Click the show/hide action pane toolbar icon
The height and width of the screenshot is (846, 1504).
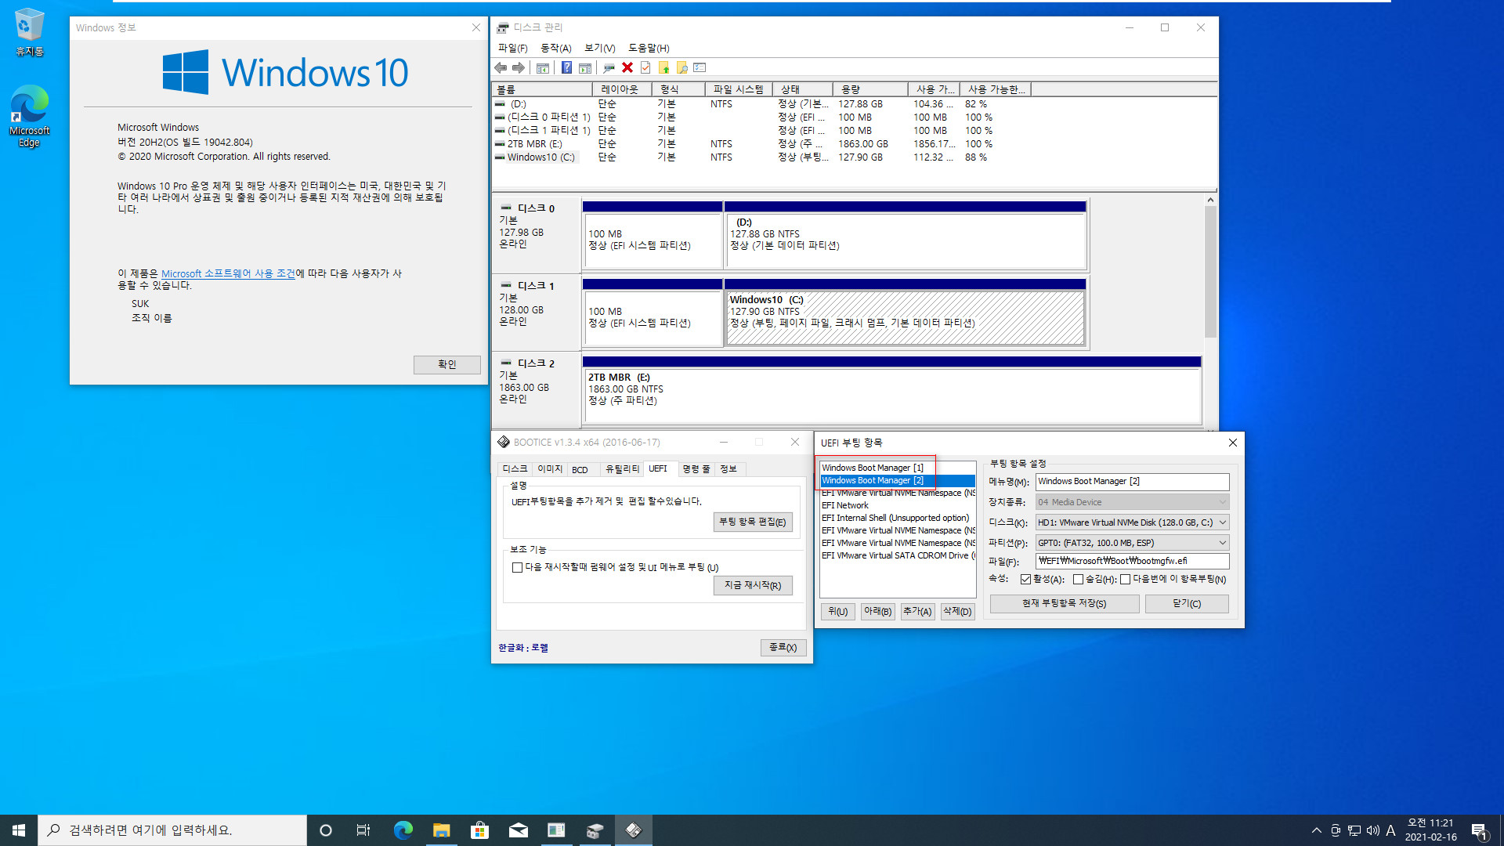coord(584,68)
